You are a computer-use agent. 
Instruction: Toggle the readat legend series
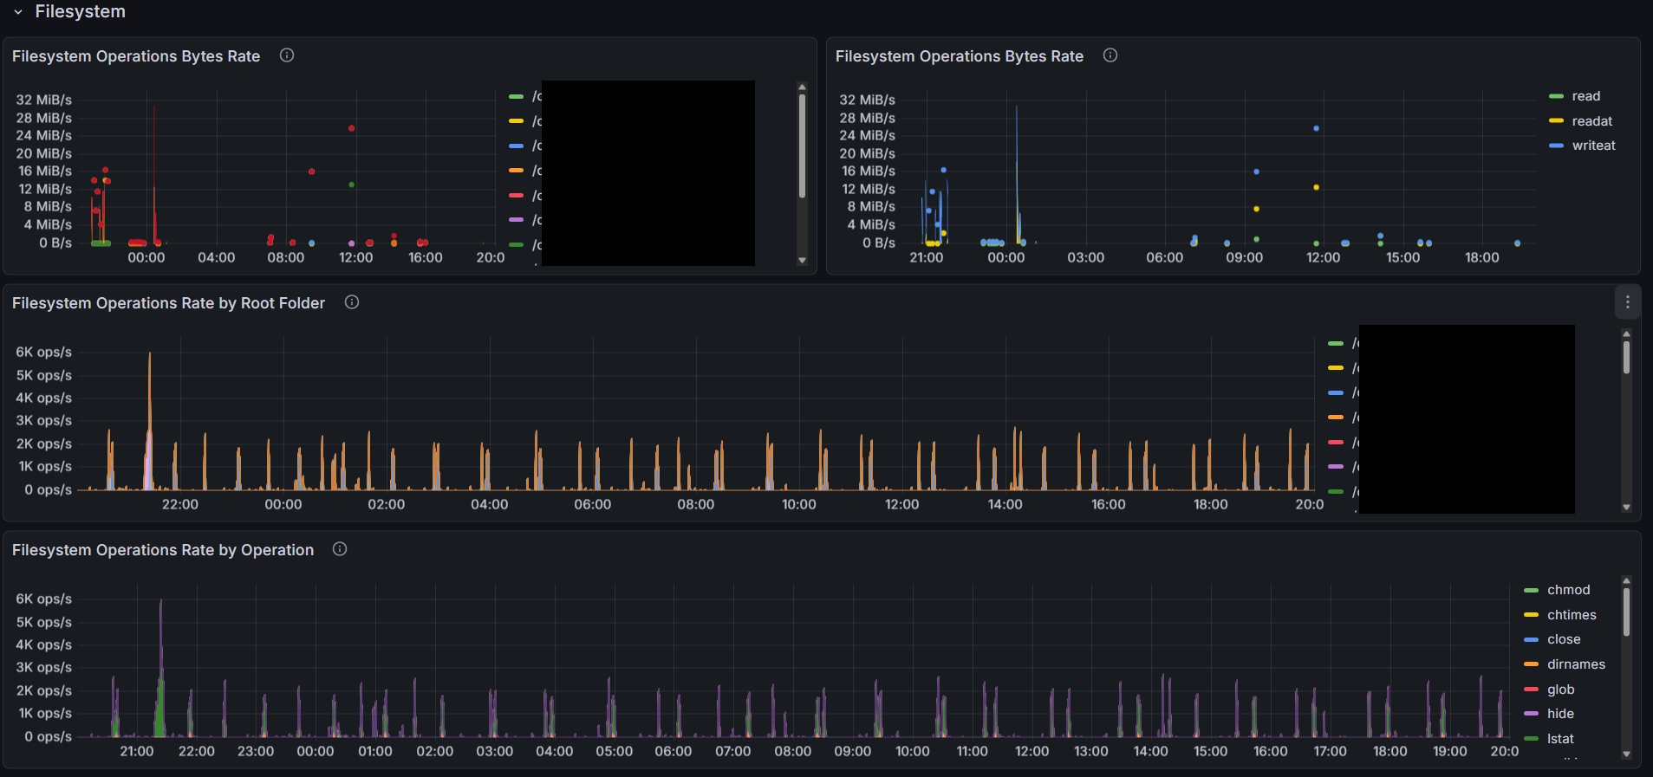1591,121
